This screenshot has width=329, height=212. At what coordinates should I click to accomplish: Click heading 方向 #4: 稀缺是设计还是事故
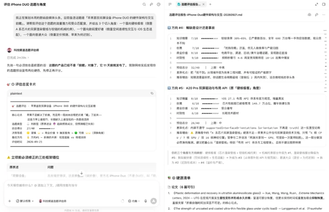191,28
